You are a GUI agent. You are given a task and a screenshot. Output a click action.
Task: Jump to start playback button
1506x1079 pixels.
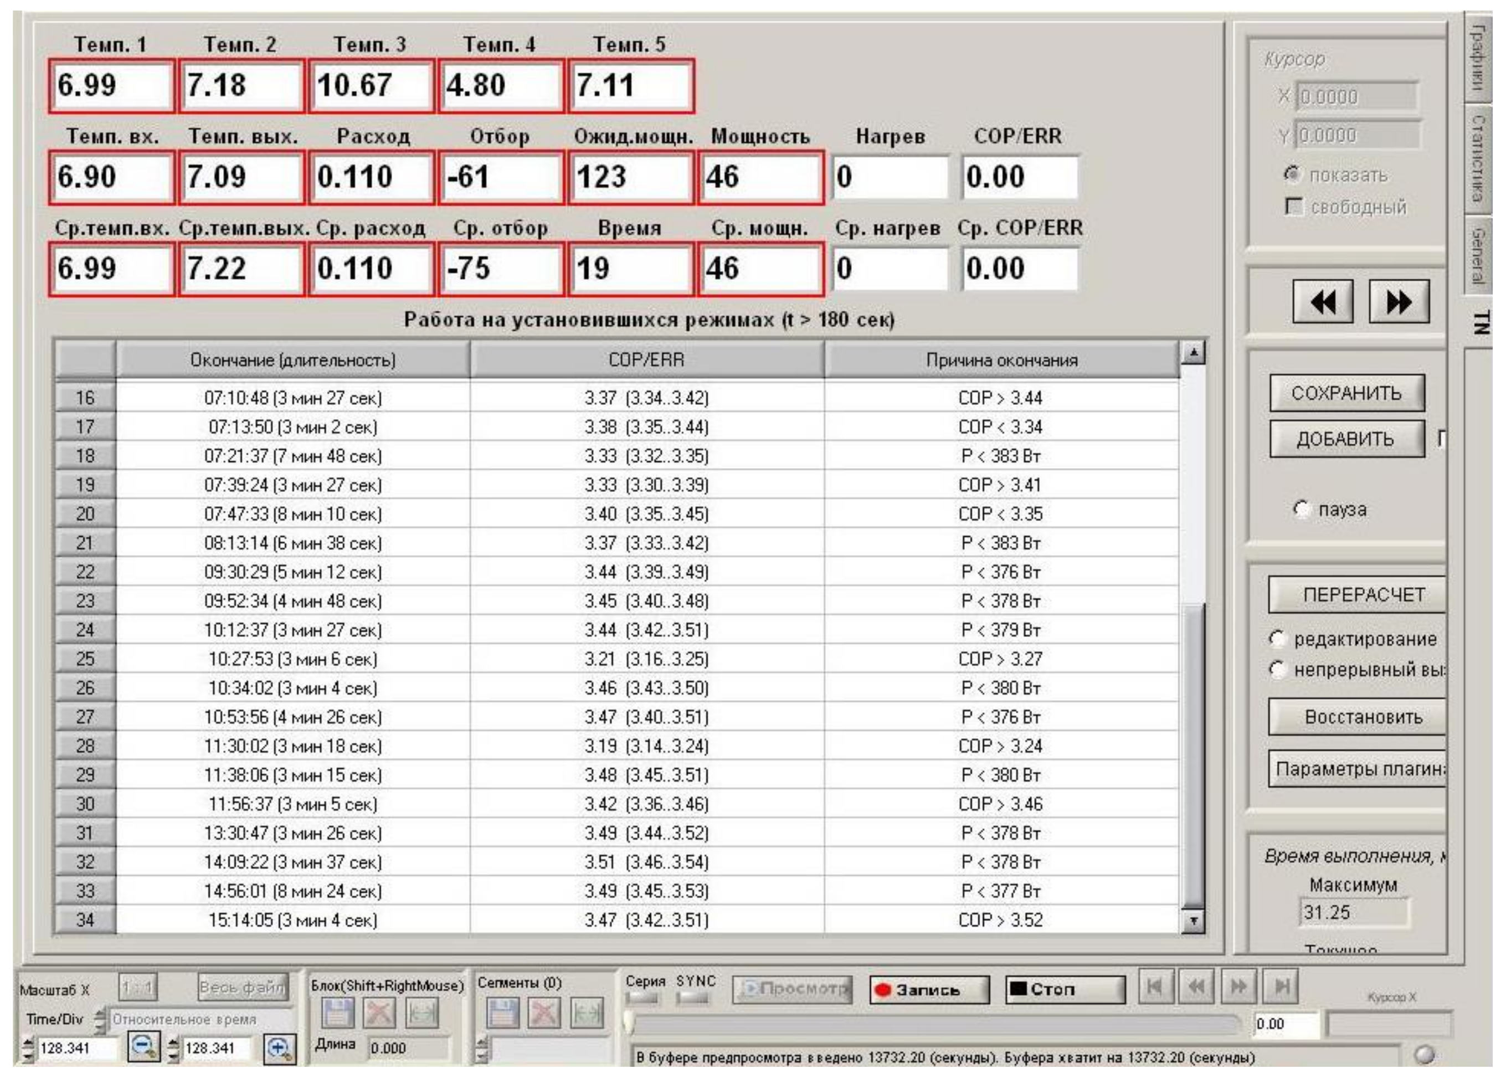(1156, 986)
